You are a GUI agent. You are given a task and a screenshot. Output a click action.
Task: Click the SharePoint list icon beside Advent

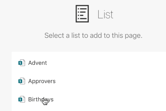pos(22,63)
